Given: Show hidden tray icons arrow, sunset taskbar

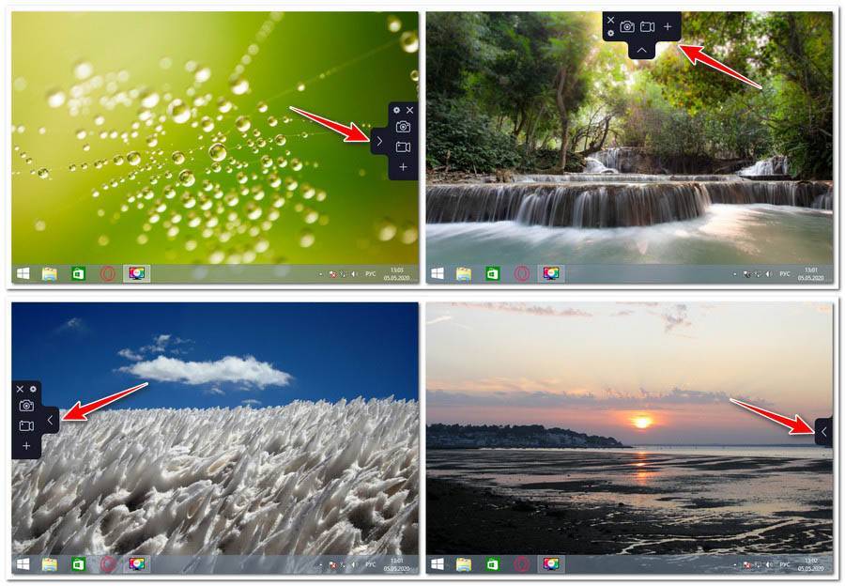Looking at the screenshot, I should (735, 565).
